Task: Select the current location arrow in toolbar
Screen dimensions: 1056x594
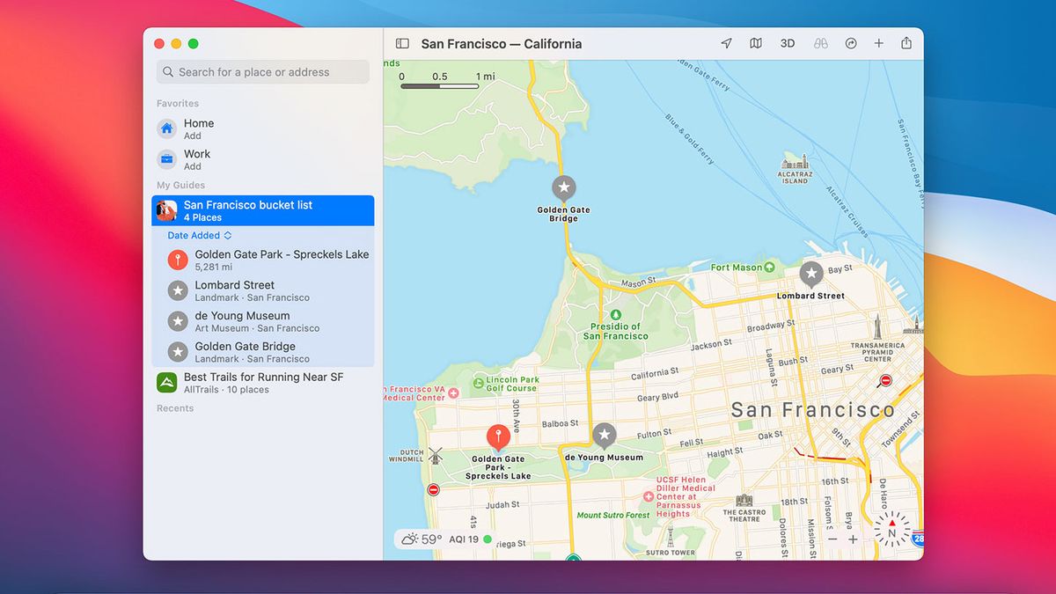Action: coord(725,42)
